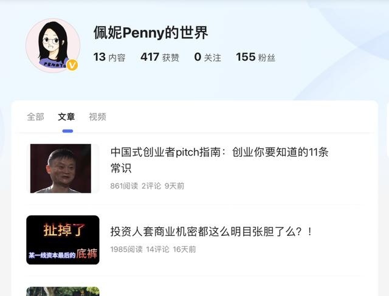This screenshot has width=389, height=296.
Task: Open the 0 关注 following list
Action: coord(208,57)
